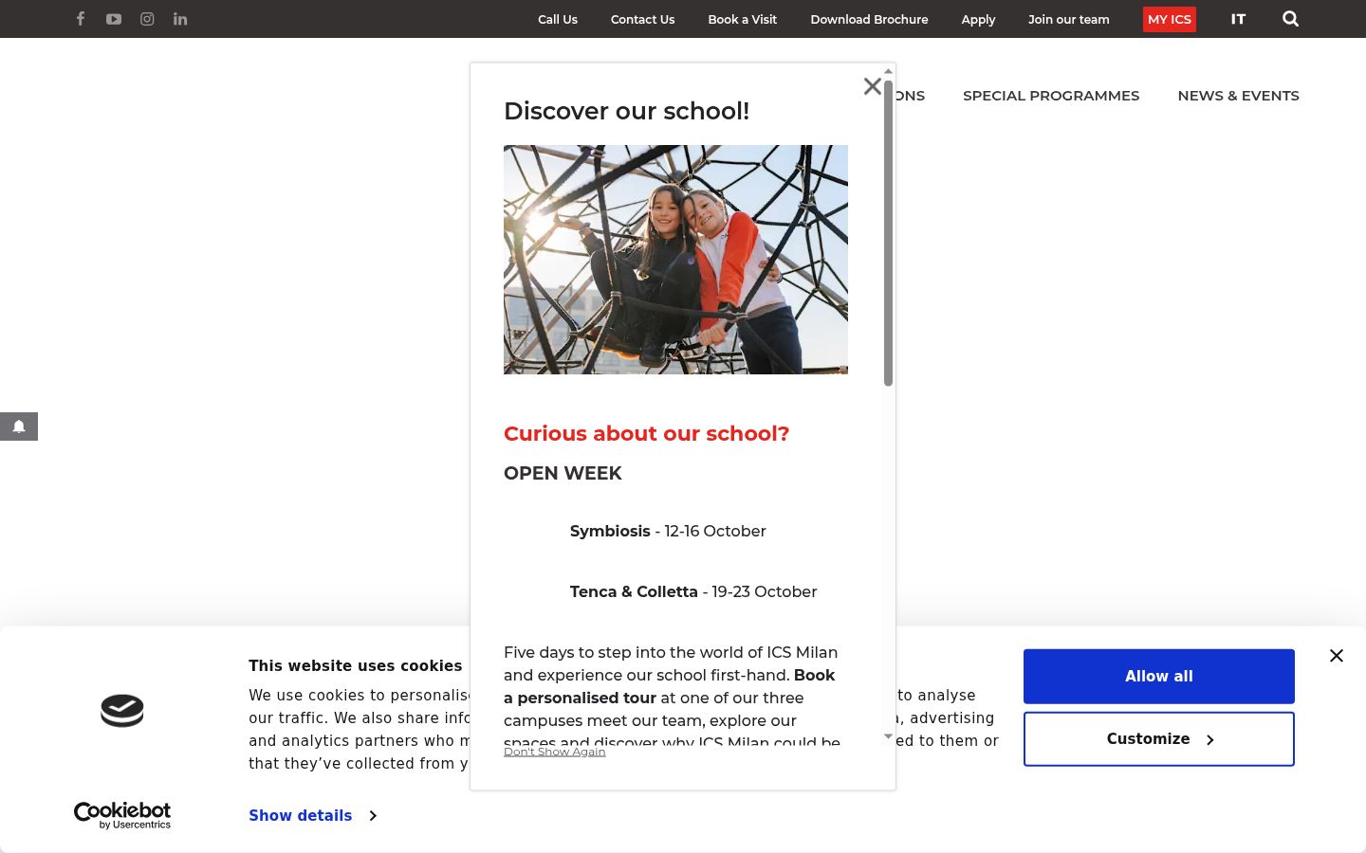The height and width of the screenshot is (853, 1366).
Task: Dismiss the cookie banner with X
Action: 1337,656
